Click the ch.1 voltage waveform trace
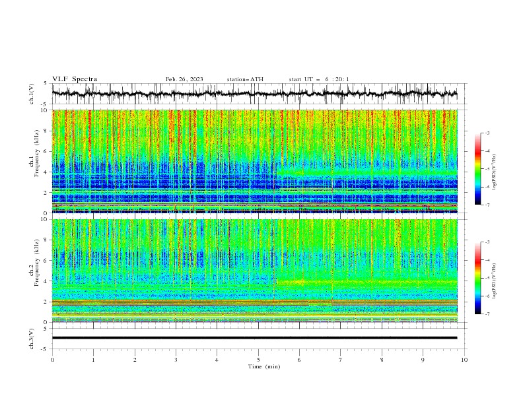 (254, 94)
